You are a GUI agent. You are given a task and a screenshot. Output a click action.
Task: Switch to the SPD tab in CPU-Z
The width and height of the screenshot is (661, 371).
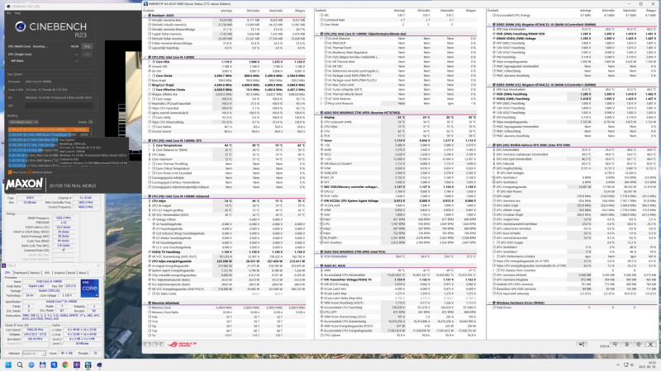click(x=47, y=273)
